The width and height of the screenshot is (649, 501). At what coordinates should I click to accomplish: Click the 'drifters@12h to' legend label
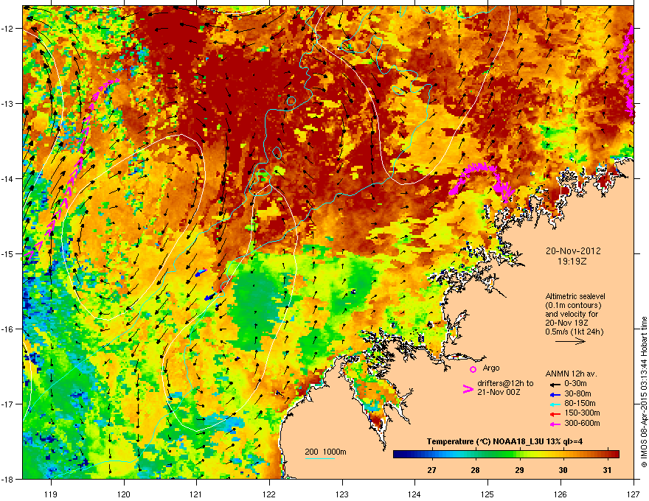(505, 383)
